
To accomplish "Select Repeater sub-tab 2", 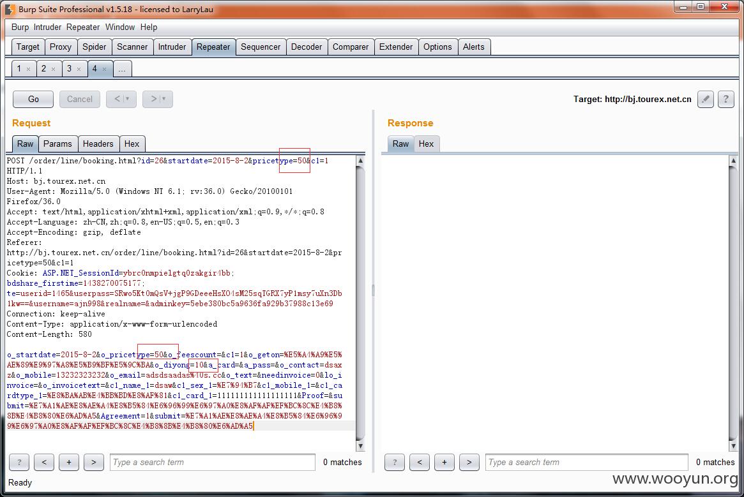I will point(43,69).
